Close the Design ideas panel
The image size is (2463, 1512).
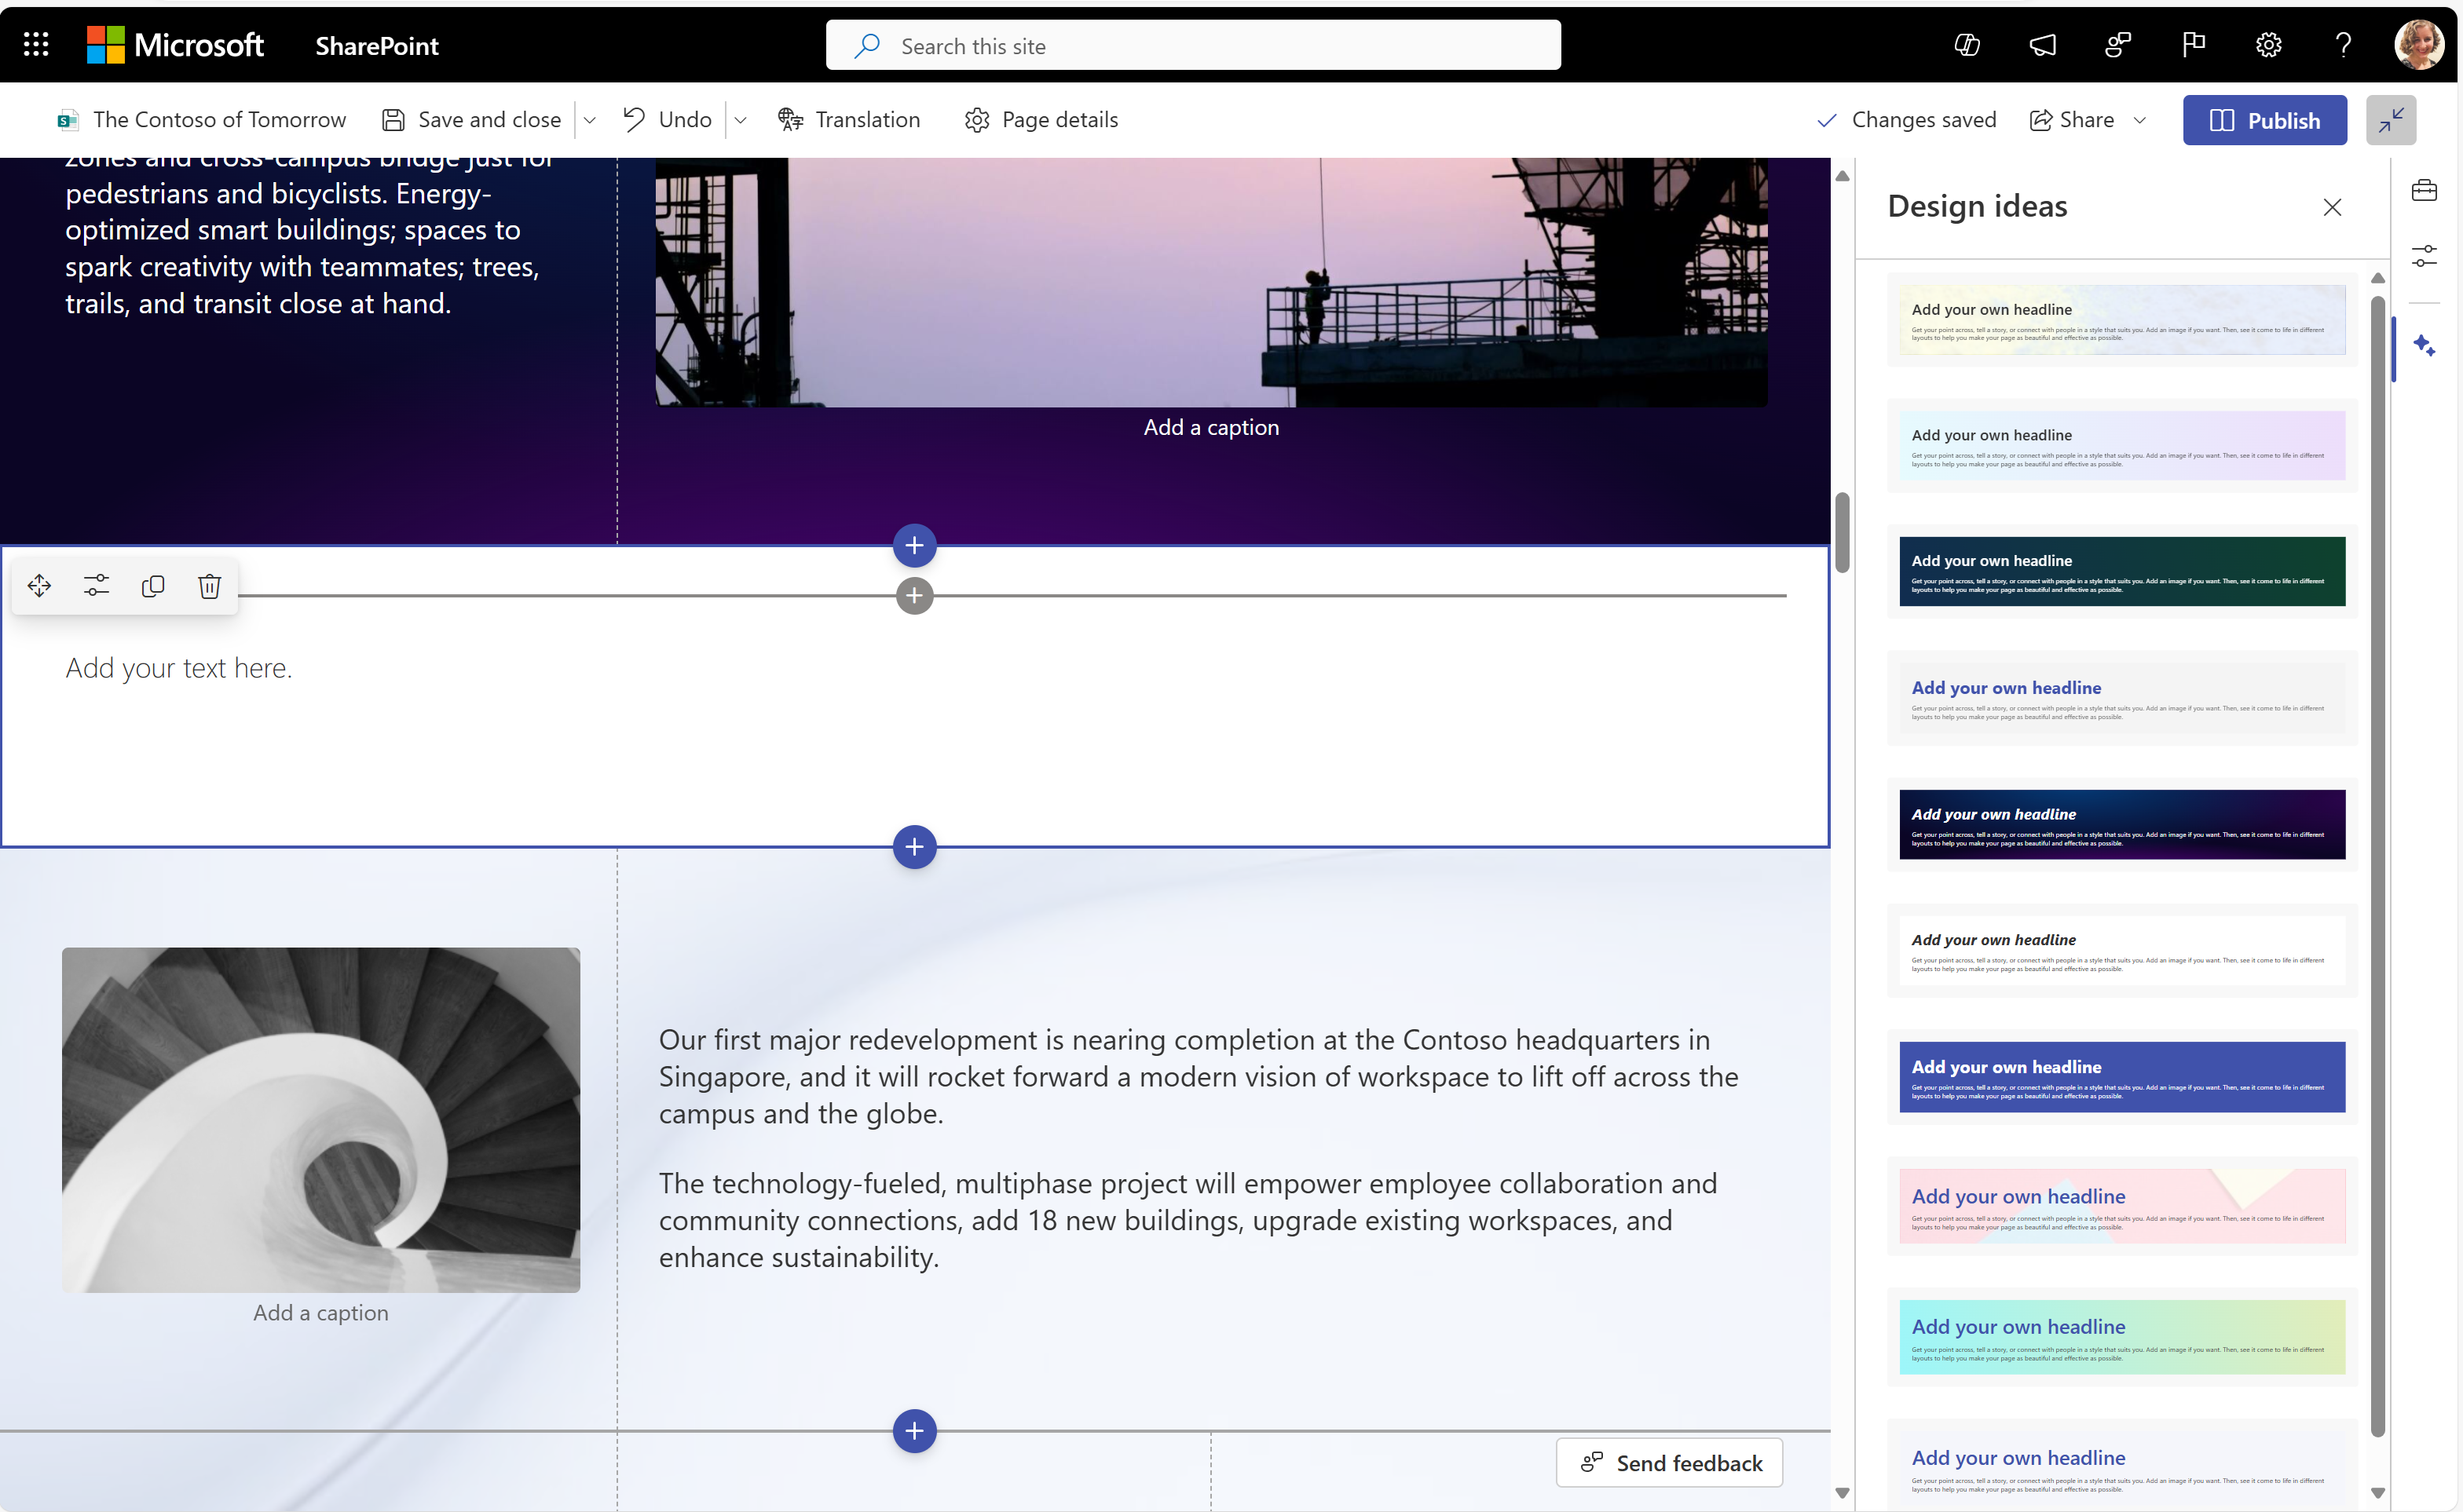point(2333,207)
